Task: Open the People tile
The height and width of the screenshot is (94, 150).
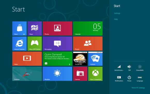Action: (88, 44)
